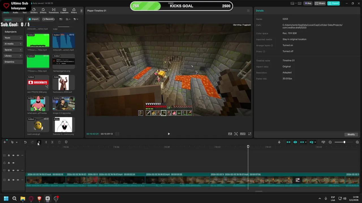The image size is (362, 203).
Task: Open the media filter dropdown
Action: tap(76, 19)
